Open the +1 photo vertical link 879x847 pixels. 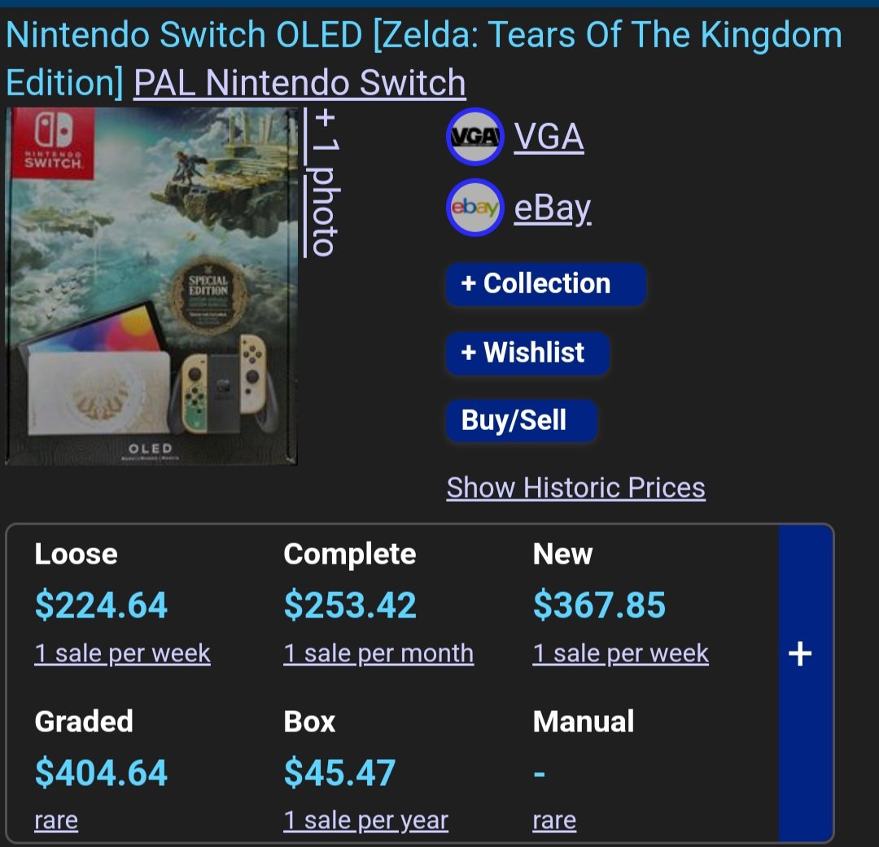324,182
